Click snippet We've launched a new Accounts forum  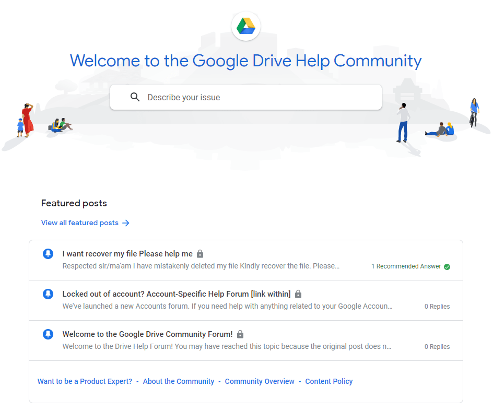click(x=227, y=306)
